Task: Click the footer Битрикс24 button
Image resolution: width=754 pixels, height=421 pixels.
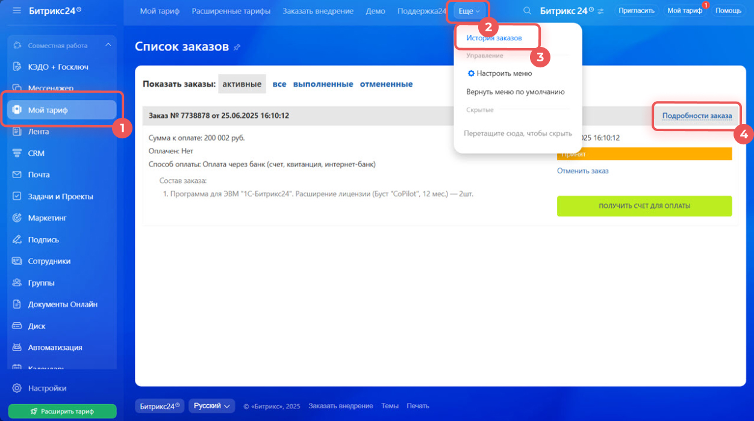Action: click(160, 406)
